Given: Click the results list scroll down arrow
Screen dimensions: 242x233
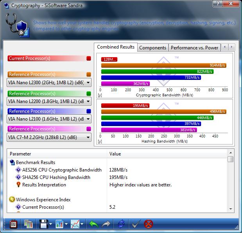Looking at the screenshot, I should pyautogui.click(x=231, y=209).
